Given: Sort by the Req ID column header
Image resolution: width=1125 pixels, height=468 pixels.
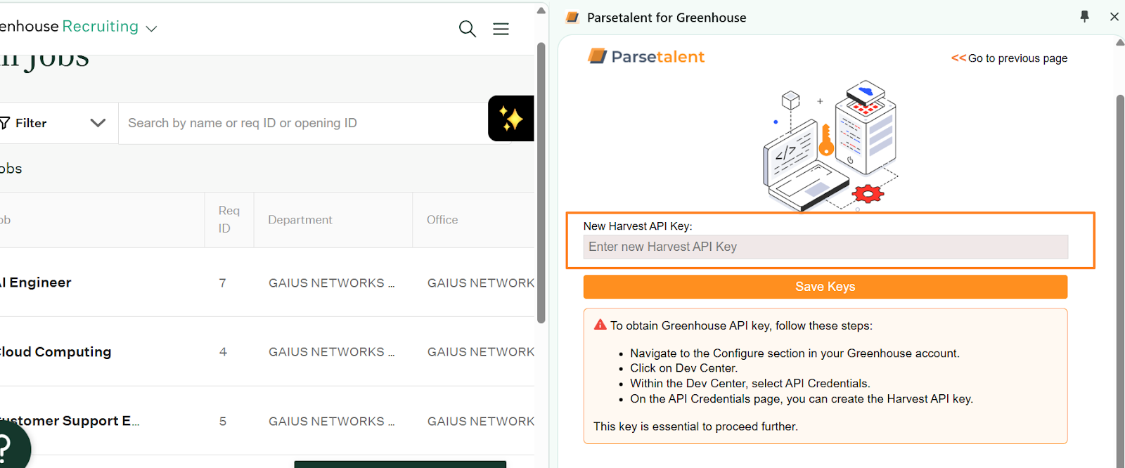Looking at the screenshot, I should [229, 219].
